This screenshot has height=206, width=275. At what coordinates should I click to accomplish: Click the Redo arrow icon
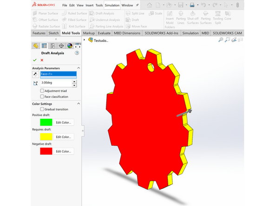(215, 5)
